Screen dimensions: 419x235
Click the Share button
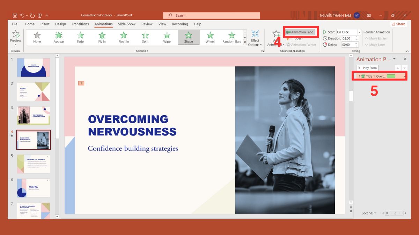click(399, 24)
